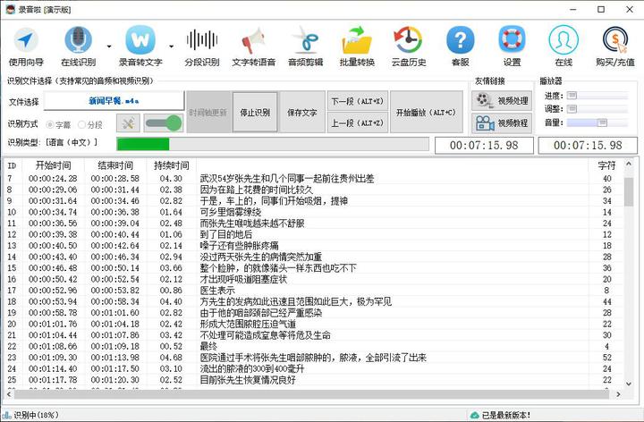Image resolution: width=644 pixels, height=422 pixels.
Task: Click the 开始时间 column header
Action: click(54, 165)
